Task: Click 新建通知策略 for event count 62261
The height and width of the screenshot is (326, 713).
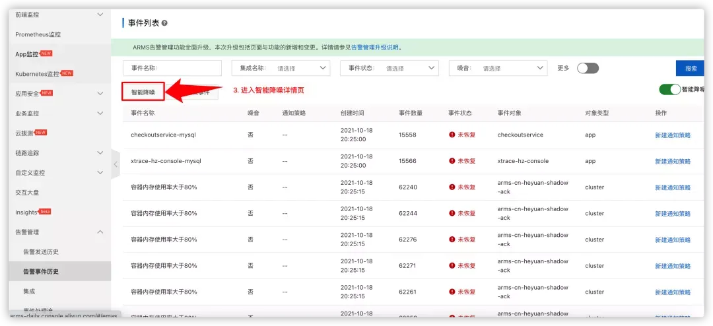Action: pyautogui.click(x=673, y=292)
